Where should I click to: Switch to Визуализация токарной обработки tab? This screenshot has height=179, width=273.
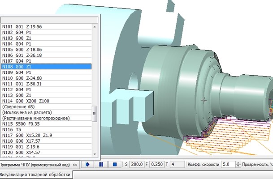(36, 175)
